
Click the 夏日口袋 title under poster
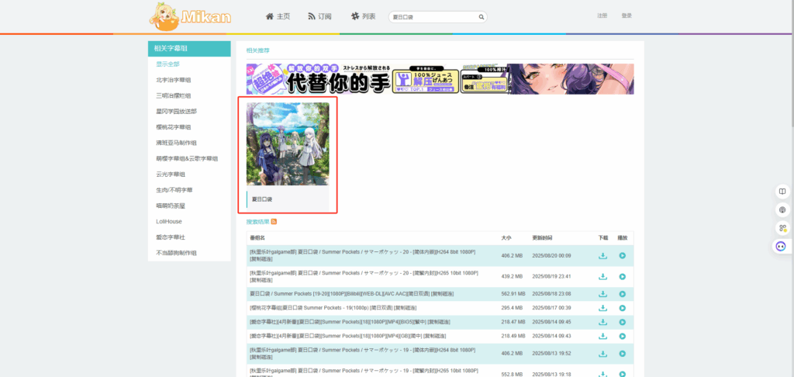click(262, 199)
